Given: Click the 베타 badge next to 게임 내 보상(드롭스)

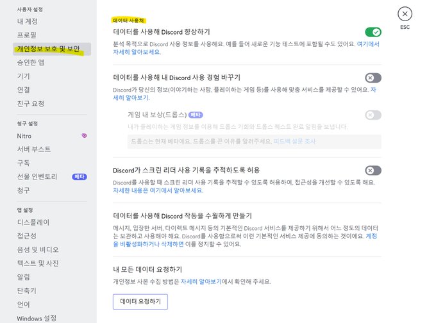Looking at the screenshot, I should [x=196, y=115].
